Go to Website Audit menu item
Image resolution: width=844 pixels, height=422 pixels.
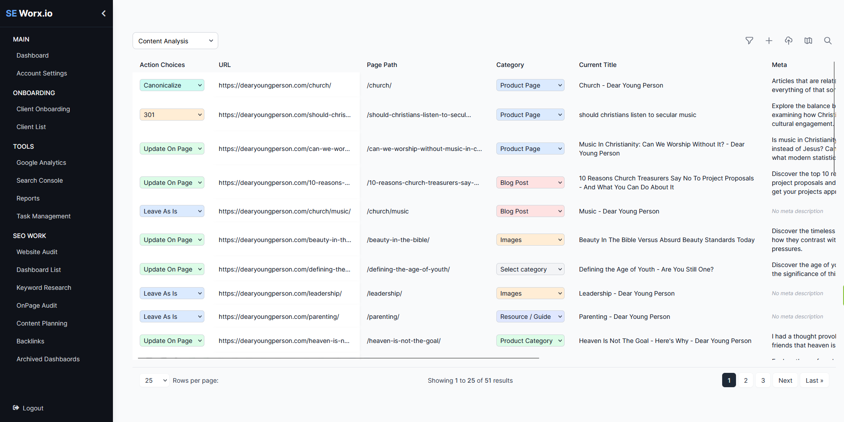point(37,252)
